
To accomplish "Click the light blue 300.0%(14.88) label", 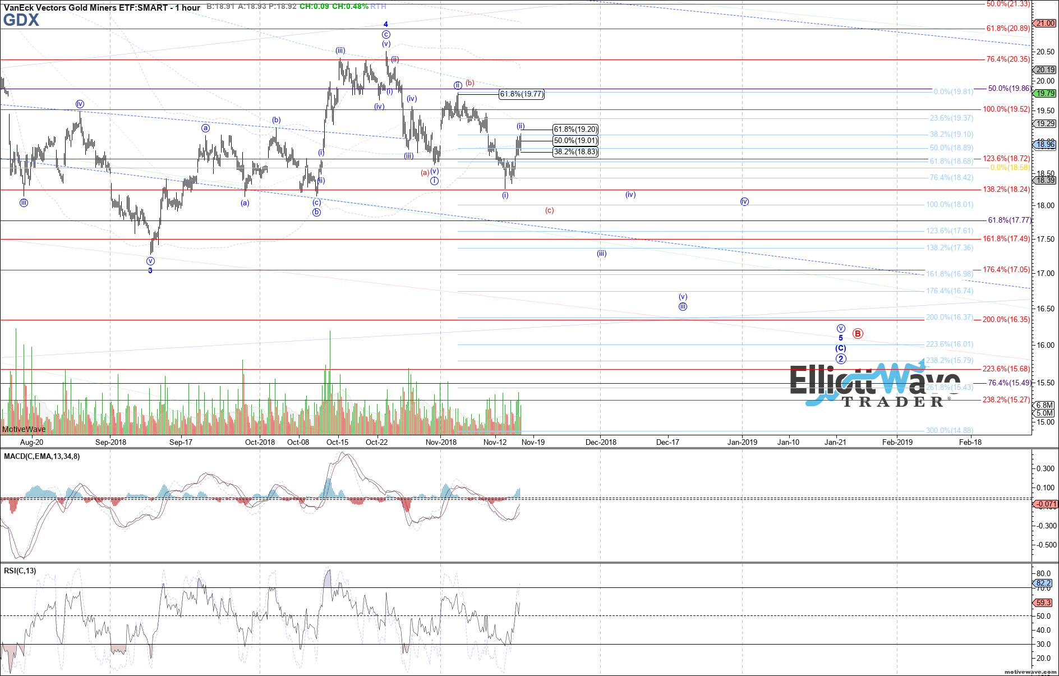I will click(950, 430).
